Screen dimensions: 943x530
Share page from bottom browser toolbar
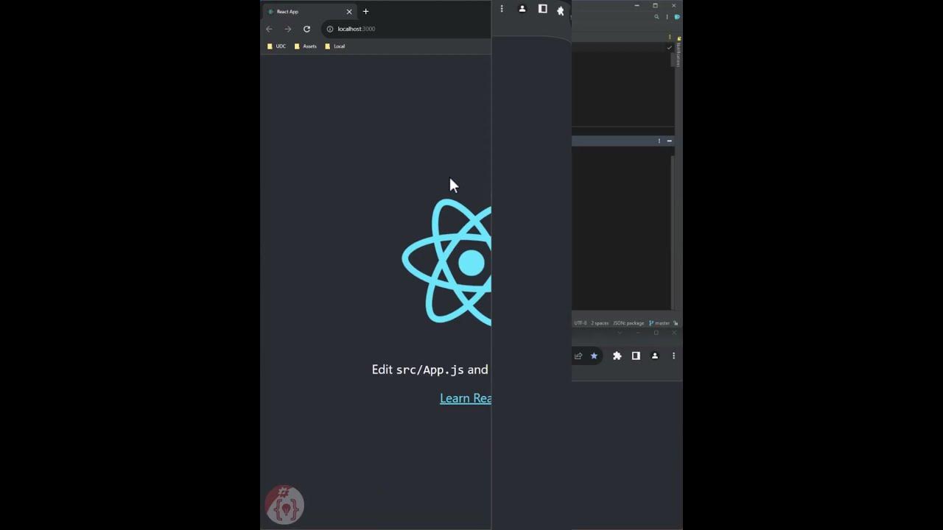(x=578, y=356)
